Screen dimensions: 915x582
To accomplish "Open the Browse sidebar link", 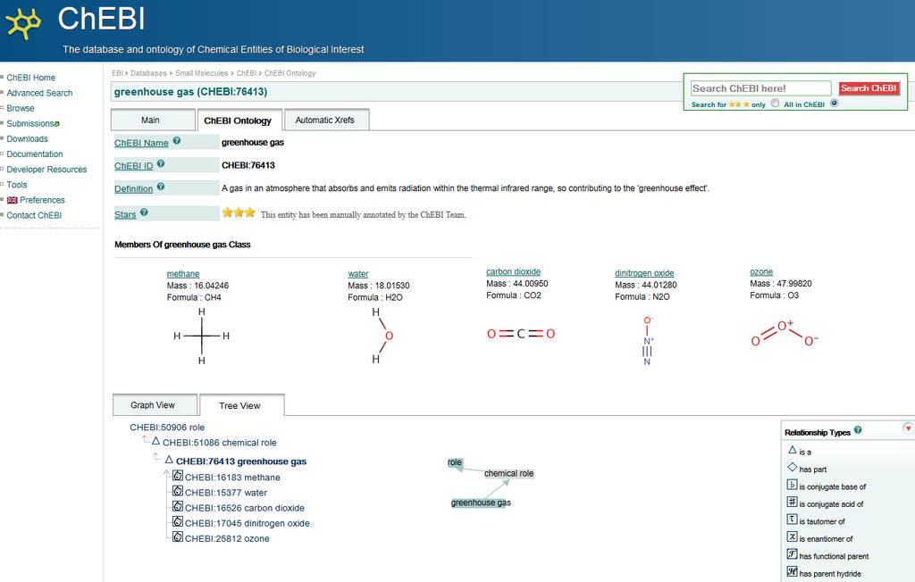I will pyautogui.click(x=21, y=109).
